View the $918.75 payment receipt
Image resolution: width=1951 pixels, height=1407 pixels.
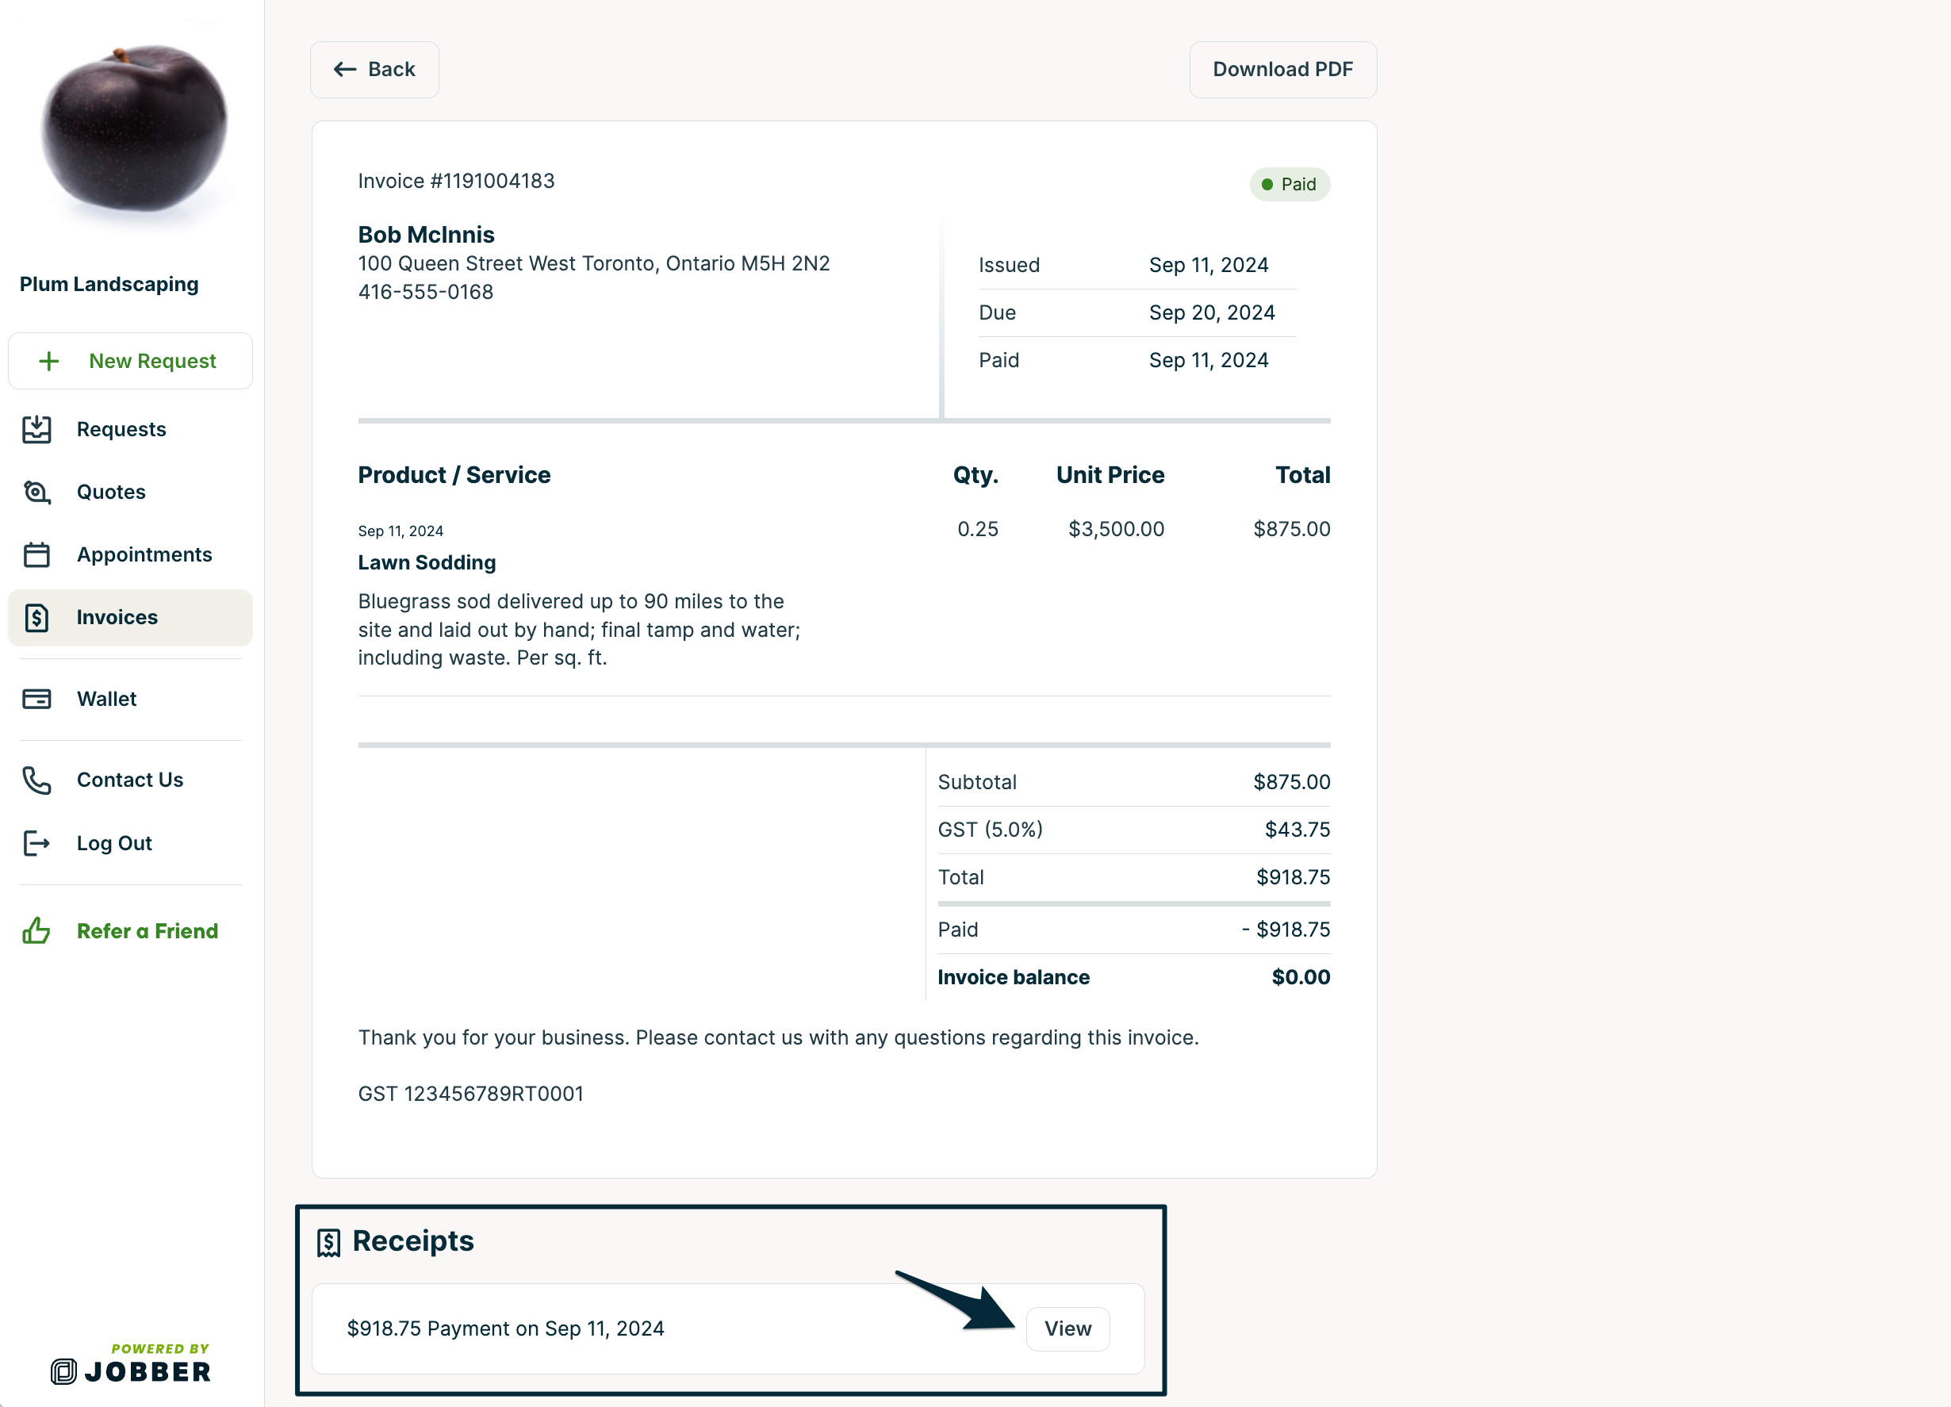pos(1068,1328)
